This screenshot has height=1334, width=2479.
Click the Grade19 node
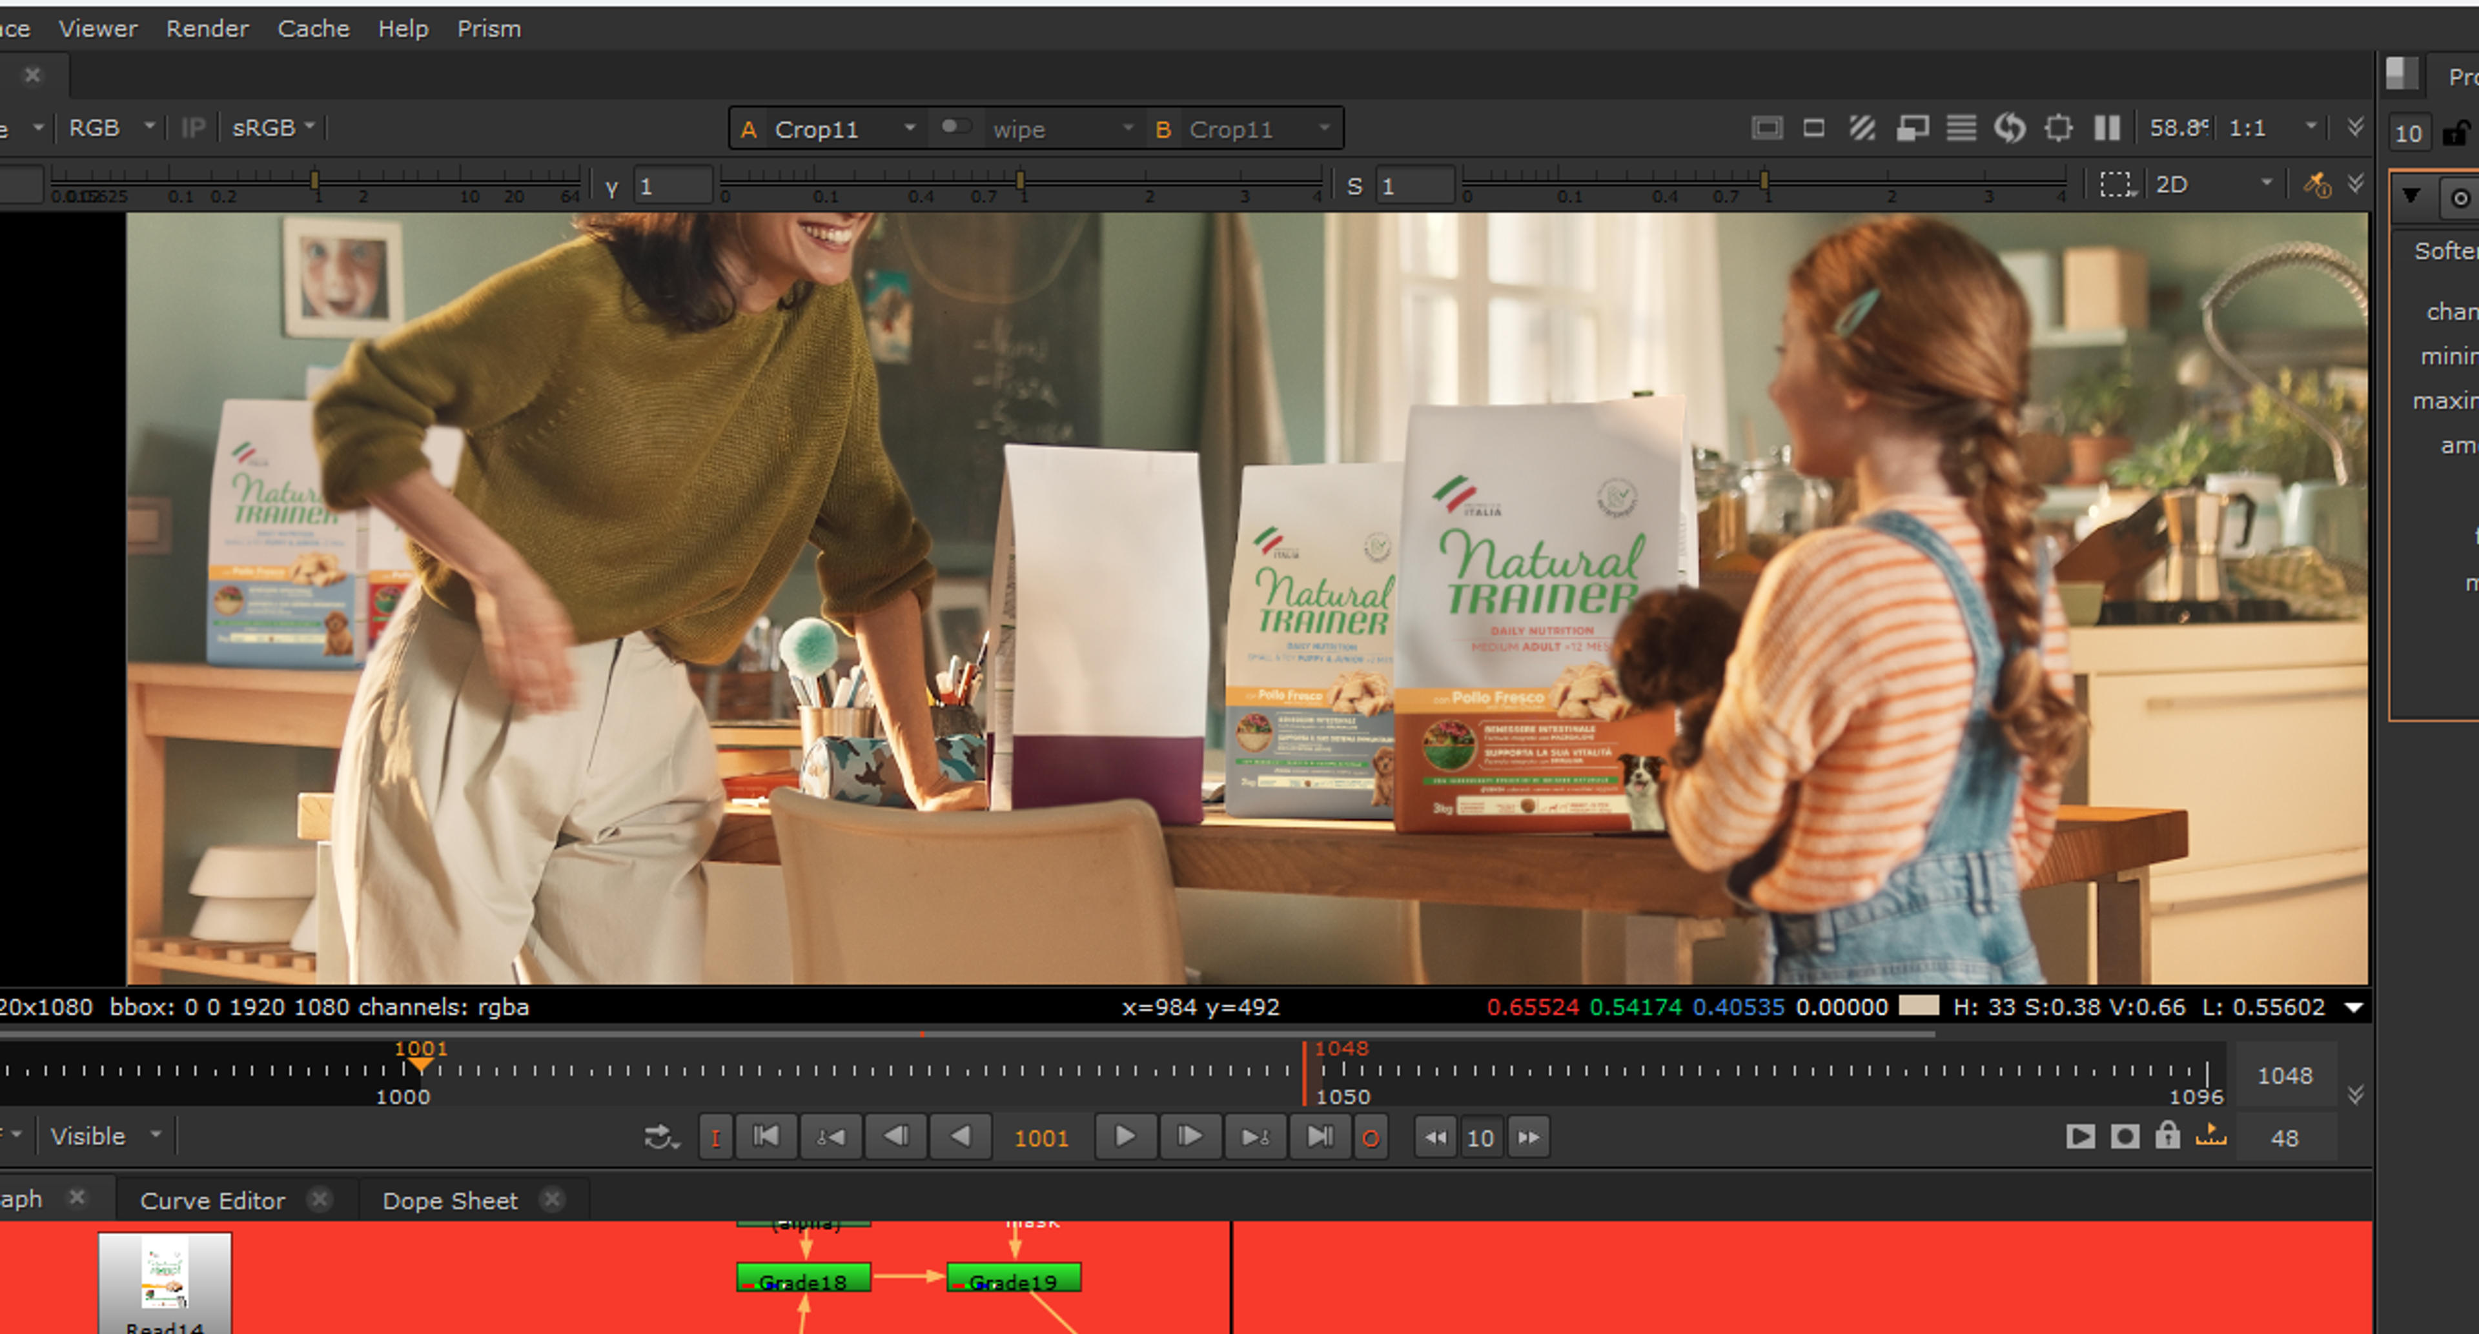(1014, 1278)
